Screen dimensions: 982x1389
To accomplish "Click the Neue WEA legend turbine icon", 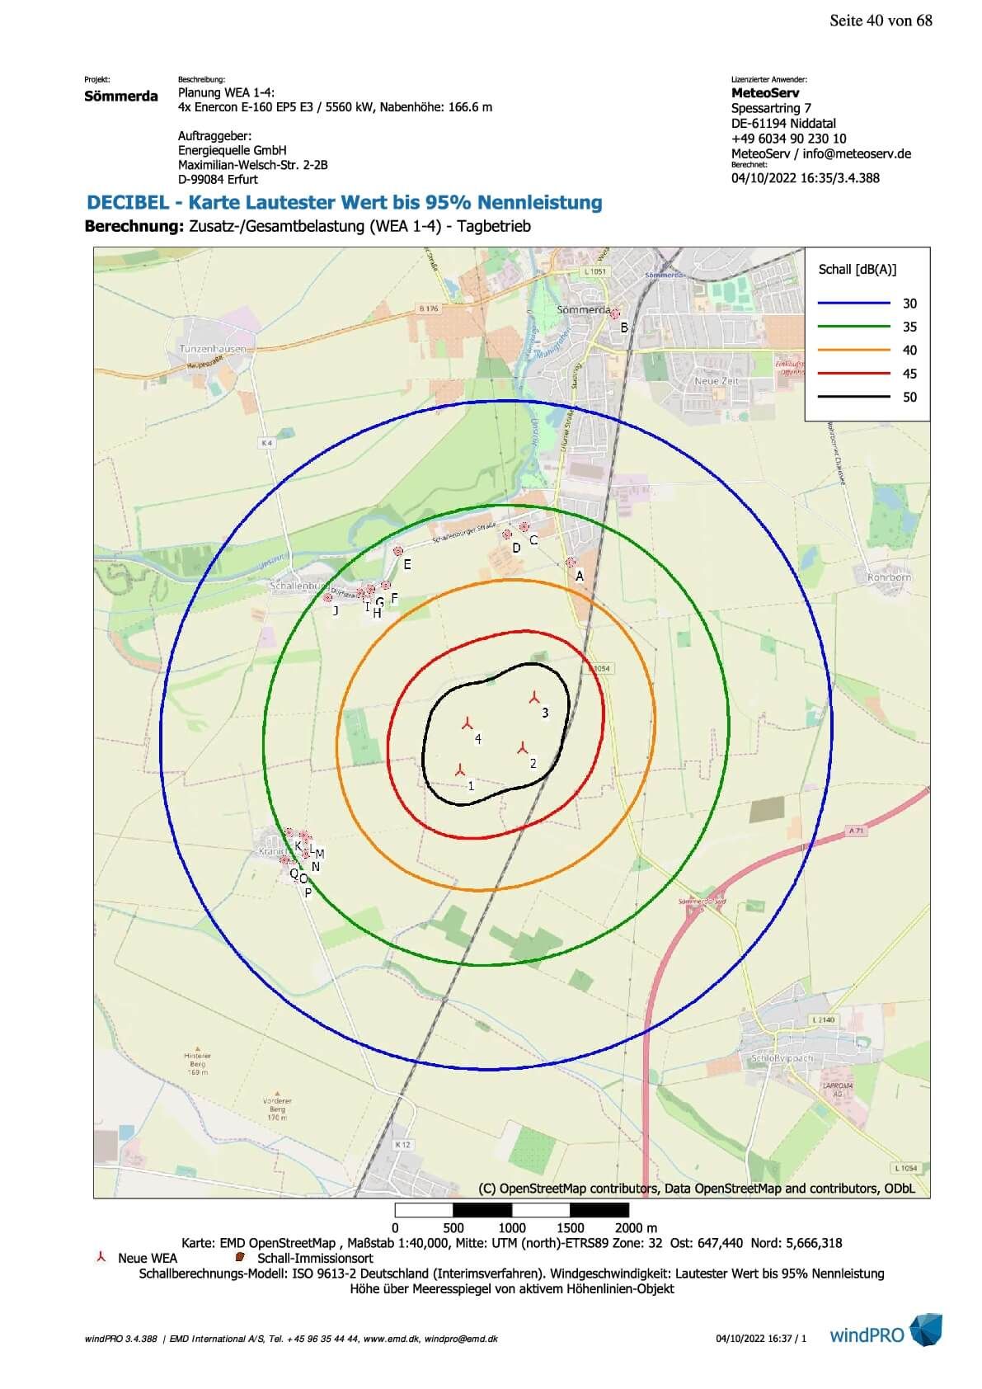I will [101, 1258].
